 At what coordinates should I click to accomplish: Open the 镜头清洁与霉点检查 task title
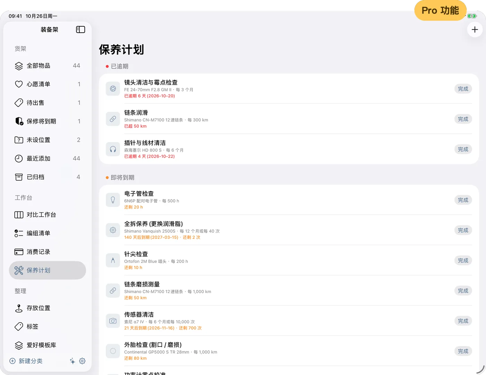point(151,82)
